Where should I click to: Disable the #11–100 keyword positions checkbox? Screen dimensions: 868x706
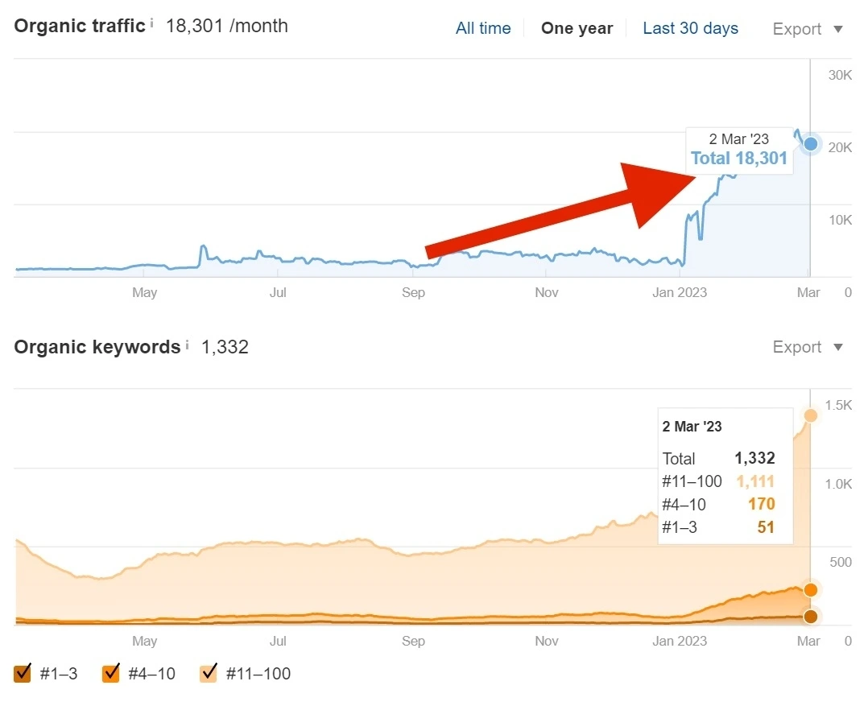pos(208,673)
